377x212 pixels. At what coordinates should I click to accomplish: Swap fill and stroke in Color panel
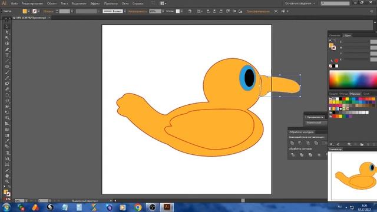pyautogui.click(x=335, y=41)
